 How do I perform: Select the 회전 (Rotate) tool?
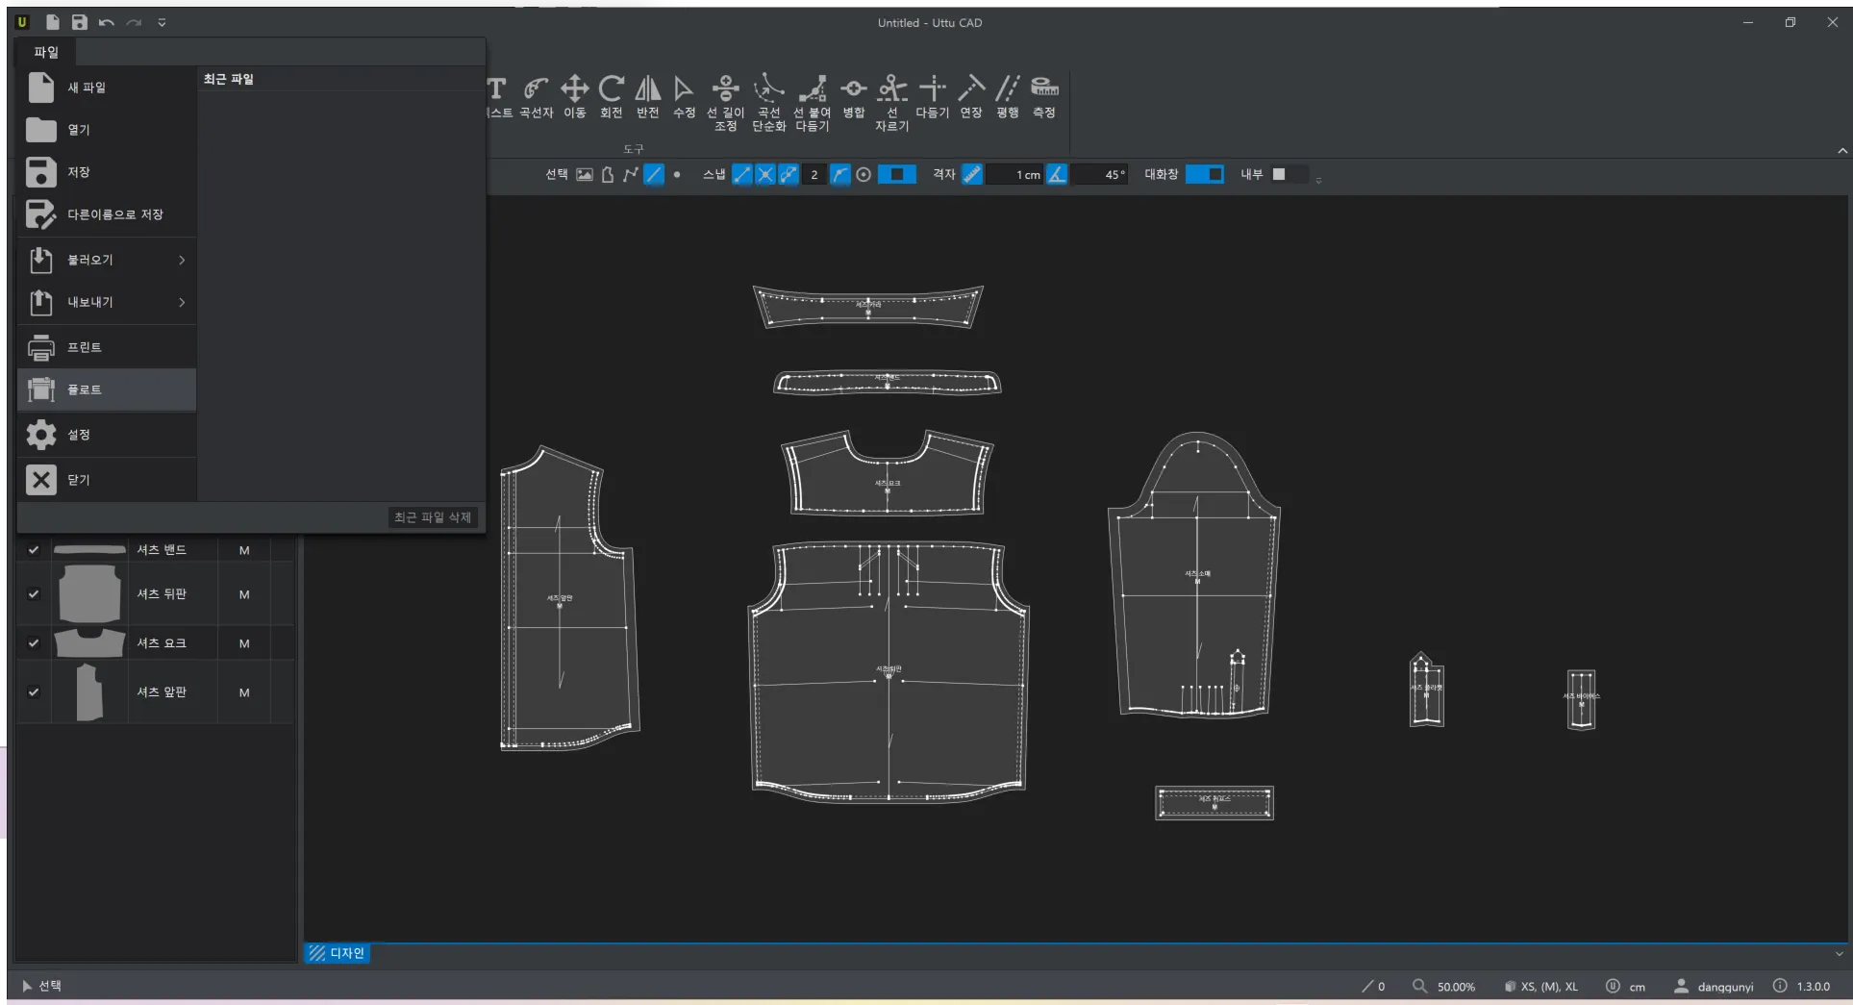pos(611,97)
